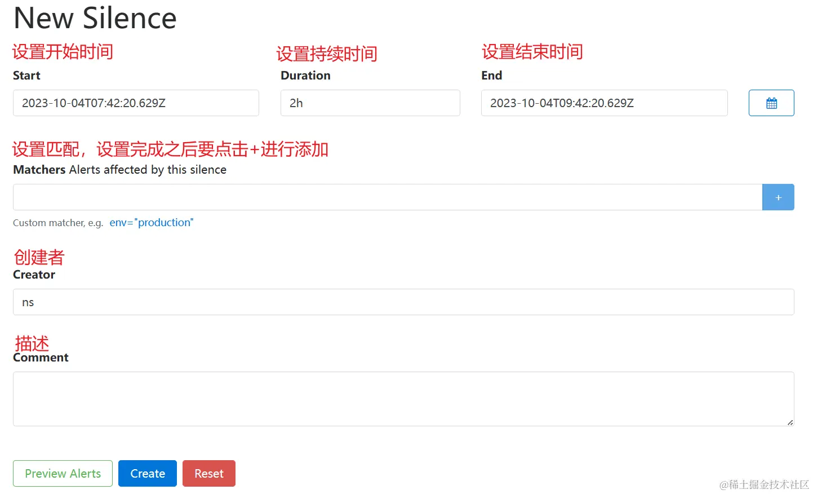This screenshot has width=813, height=494.
Task: Focus the Start time input field
Action: tap(136, 103)
